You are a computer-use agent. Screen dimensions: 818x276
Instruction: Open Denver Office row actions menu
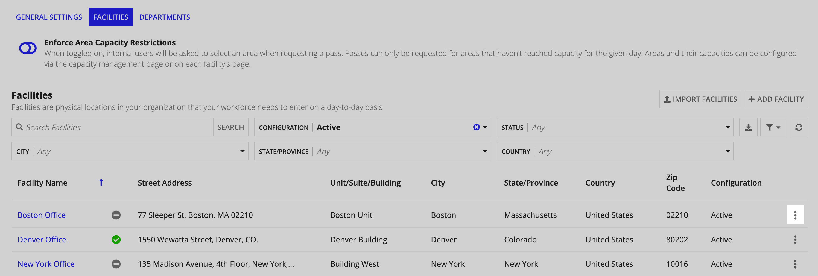(x=796, y=239)
